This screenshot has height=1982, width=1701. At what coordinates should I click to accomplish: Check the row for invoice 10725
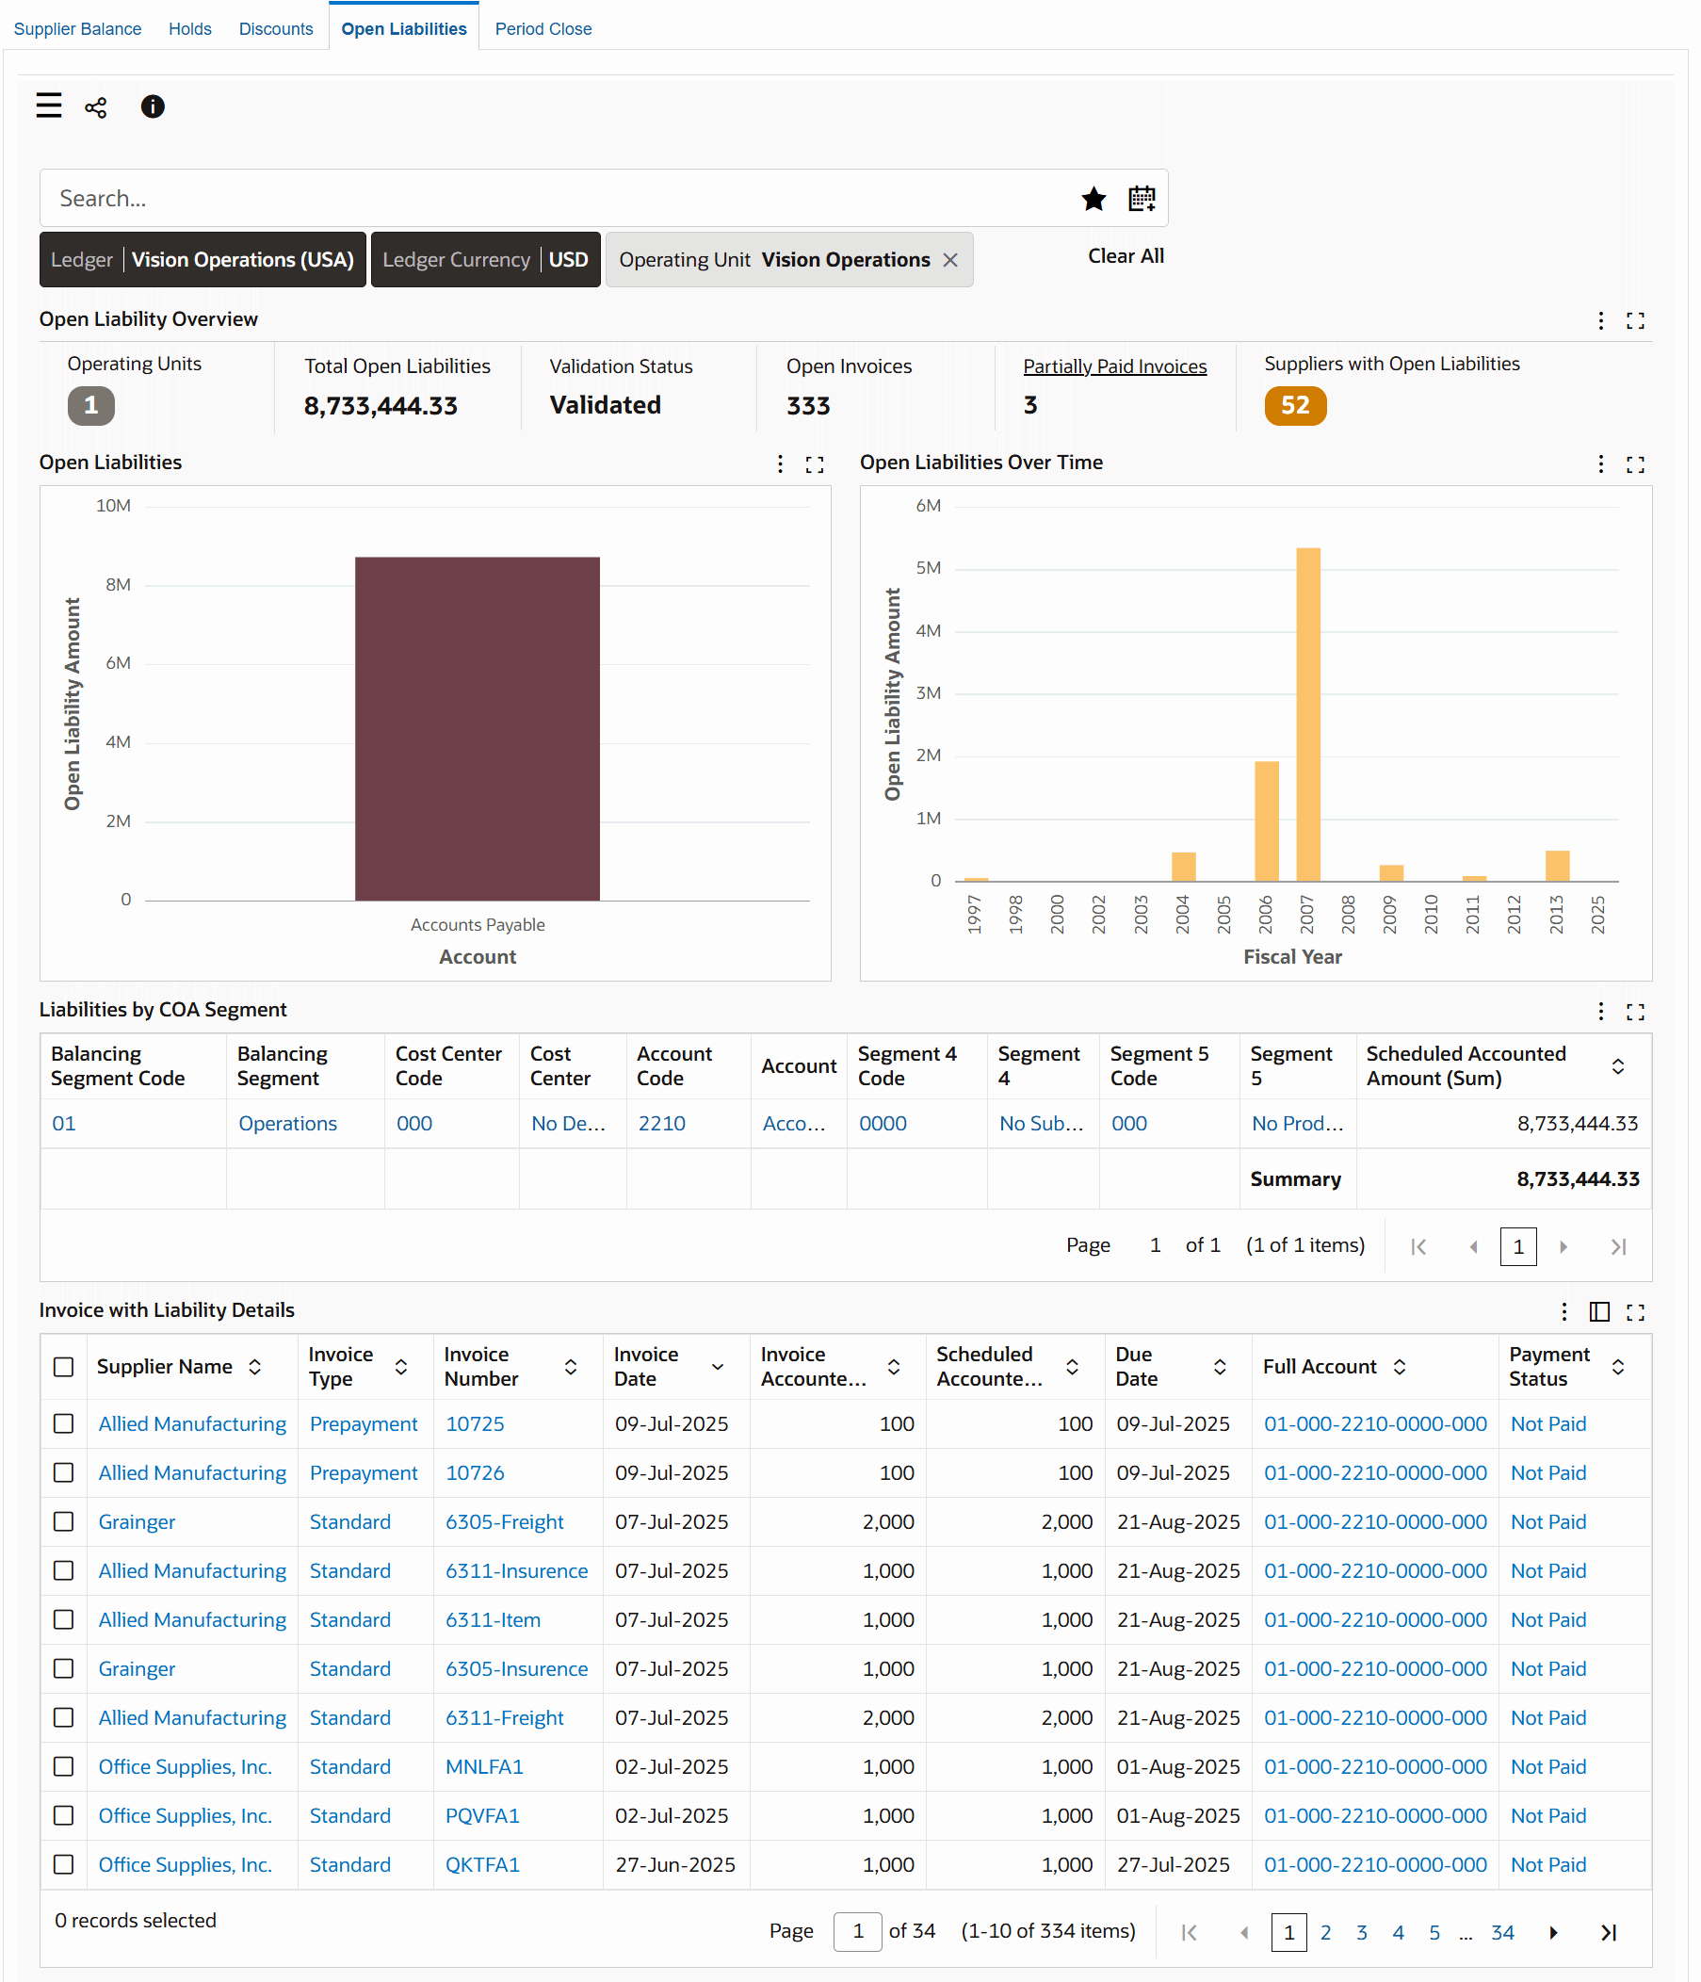[64, 1423]
